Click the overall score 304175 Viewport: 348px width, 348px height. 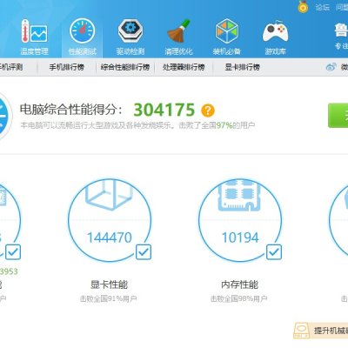pyautogui.click(x=164, y=110)
